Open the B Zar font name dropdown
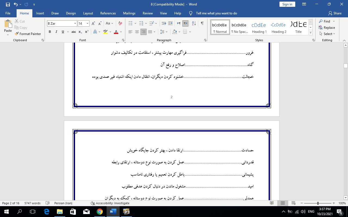 [75, 24]
